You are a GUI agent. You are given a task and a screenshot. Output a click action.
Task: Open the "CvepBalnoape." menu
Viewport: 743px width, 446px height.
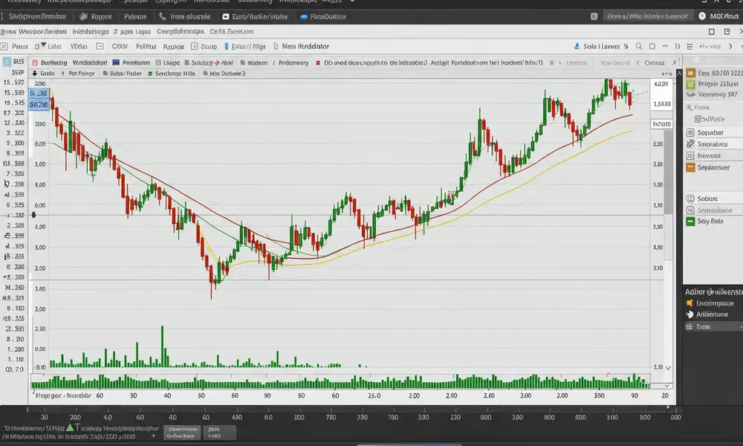coord(181,31)
